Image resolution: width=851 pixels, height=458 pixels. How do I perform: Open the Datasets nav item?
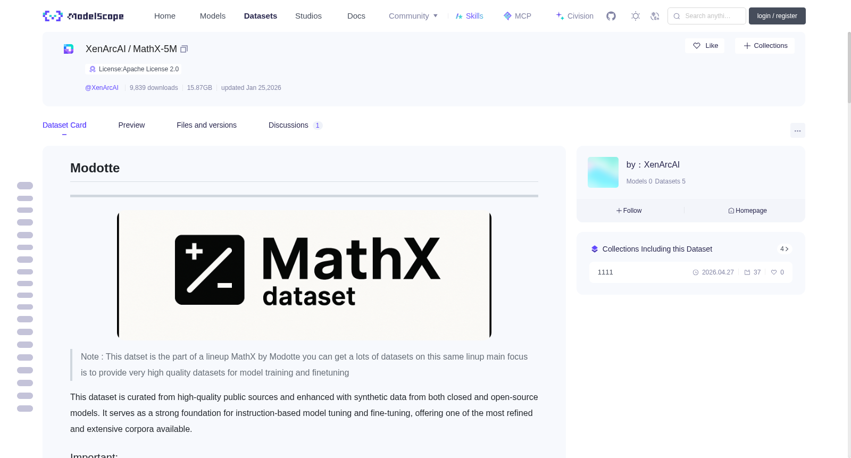pos(261,16)
